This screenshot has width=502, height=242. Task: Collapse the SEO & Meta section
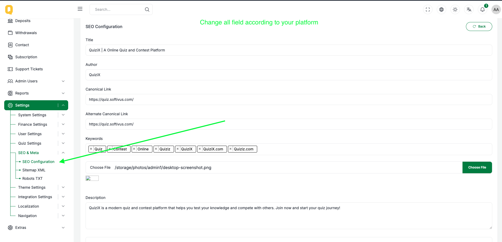click(x=63, y=153)
